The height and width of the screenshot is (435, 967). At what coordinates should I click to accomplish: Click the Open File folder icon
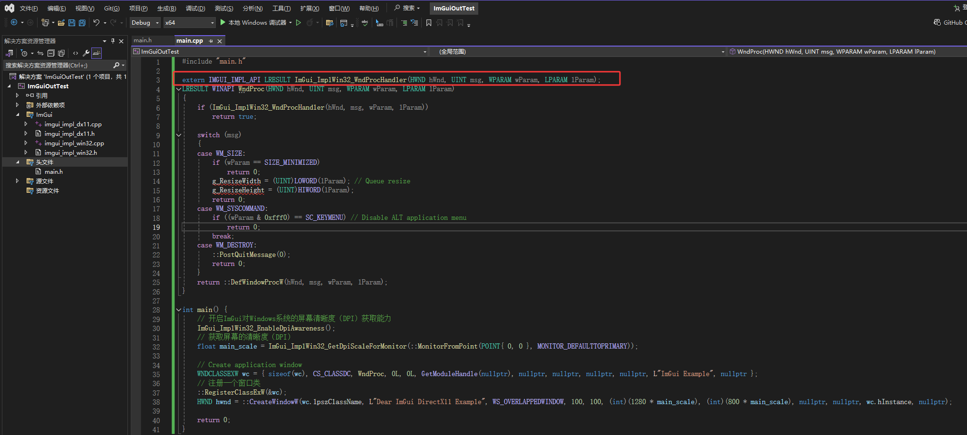tap(61, 22)
